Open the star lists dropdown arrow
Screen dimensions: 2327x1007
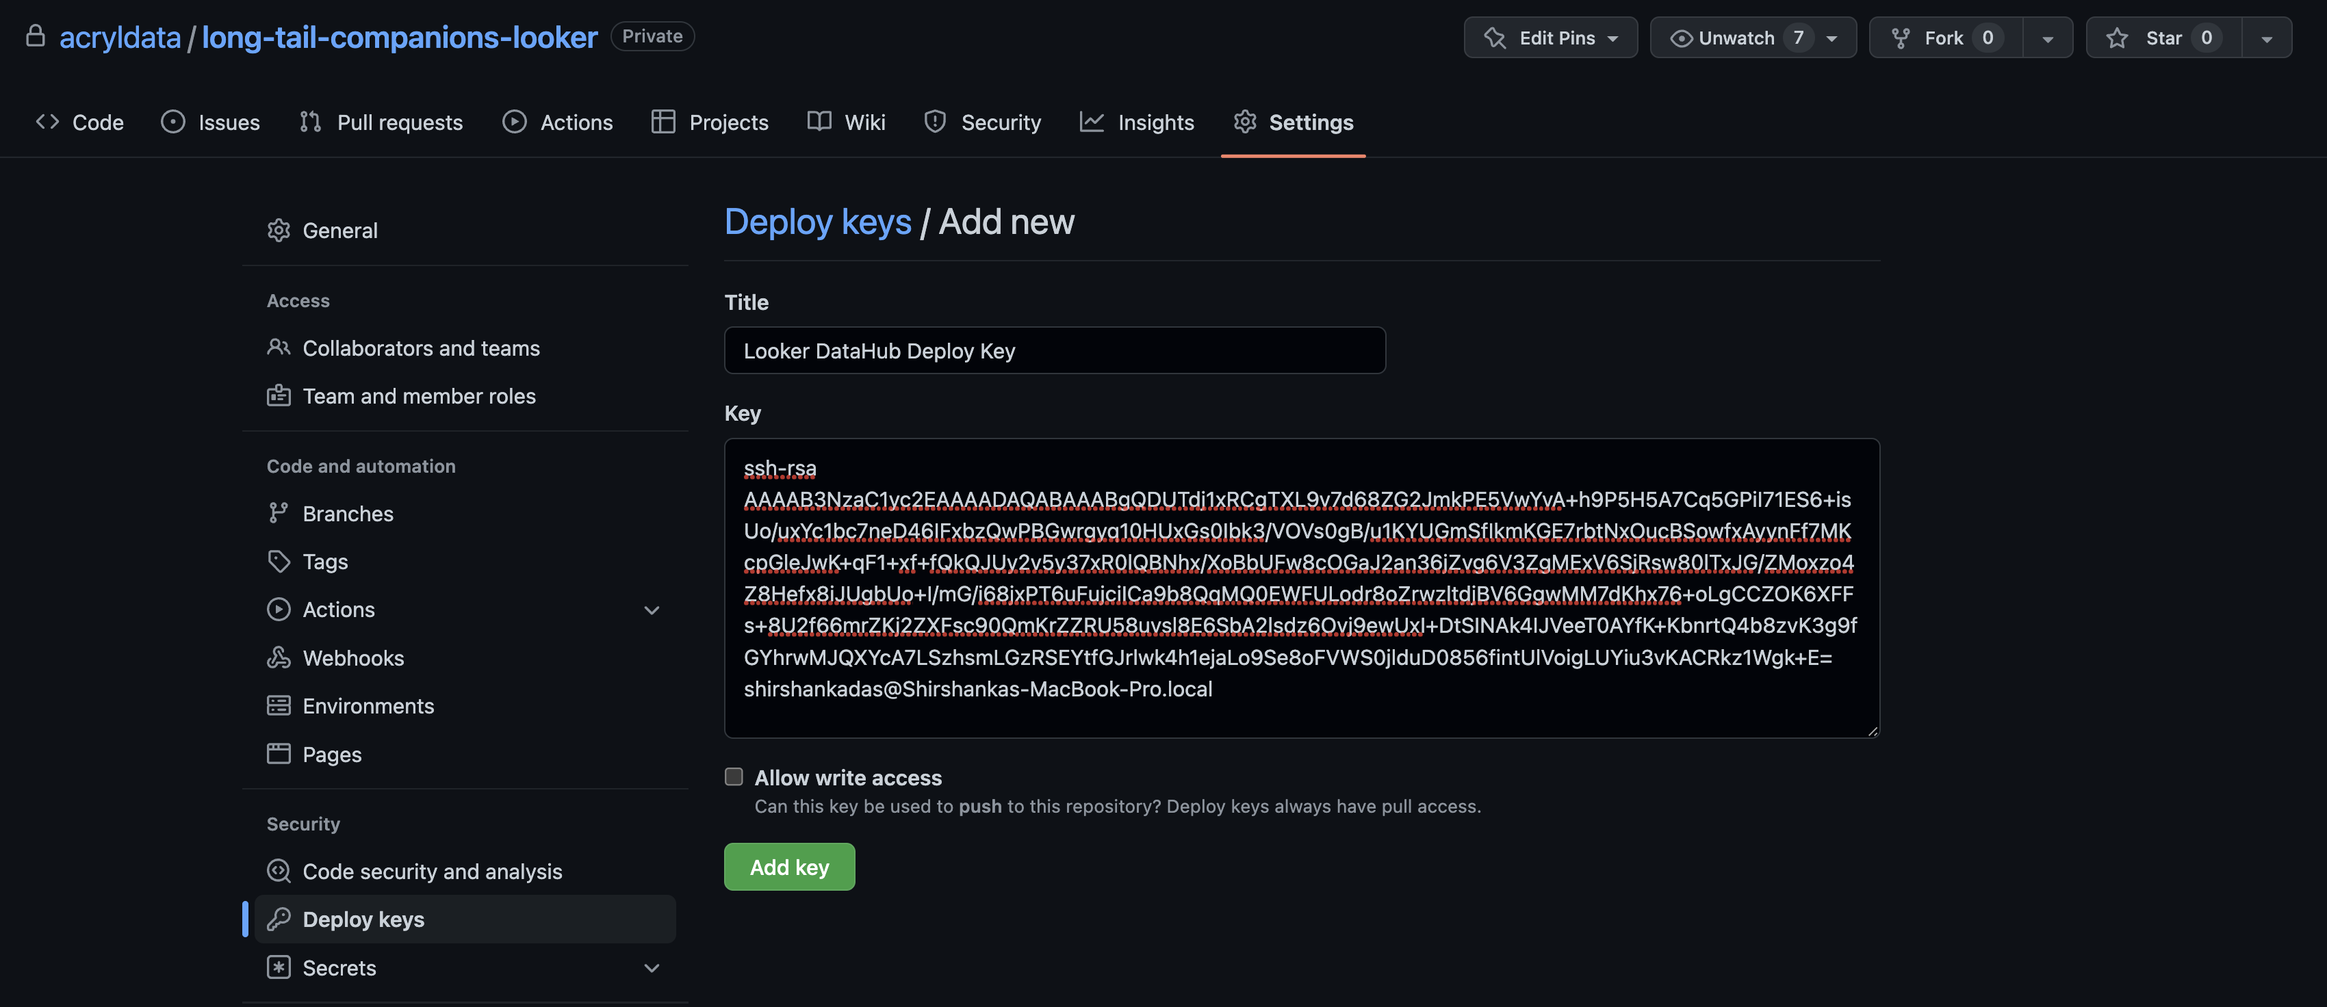tap(2265, 38)
